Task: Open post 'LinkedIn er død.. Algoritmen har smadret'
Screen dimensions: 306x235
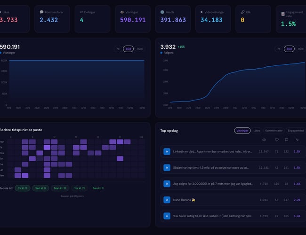Action: (233, 152)
